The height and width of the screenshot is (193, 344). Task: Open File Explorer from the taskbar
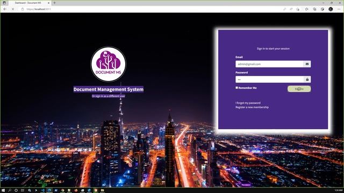[x=103, y=190]
